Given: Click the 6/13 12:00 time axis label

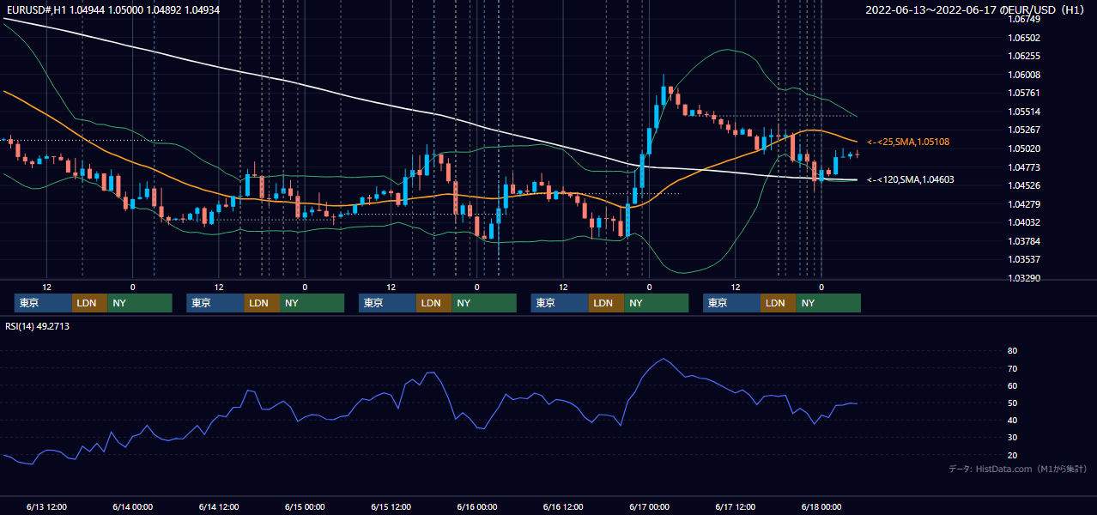Looking at the screenshot, I should pyautogui.click(x=47, y=506).
